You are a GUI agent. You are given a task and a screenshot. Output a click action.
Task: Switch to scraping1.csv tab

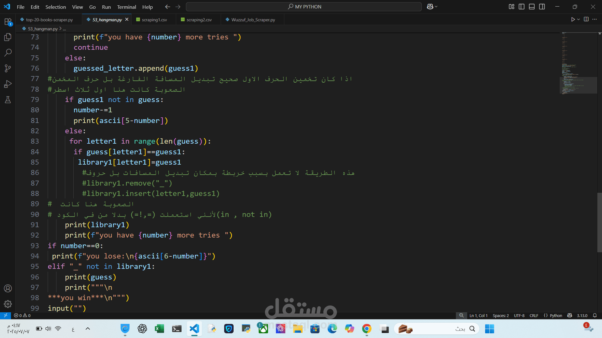154,19
